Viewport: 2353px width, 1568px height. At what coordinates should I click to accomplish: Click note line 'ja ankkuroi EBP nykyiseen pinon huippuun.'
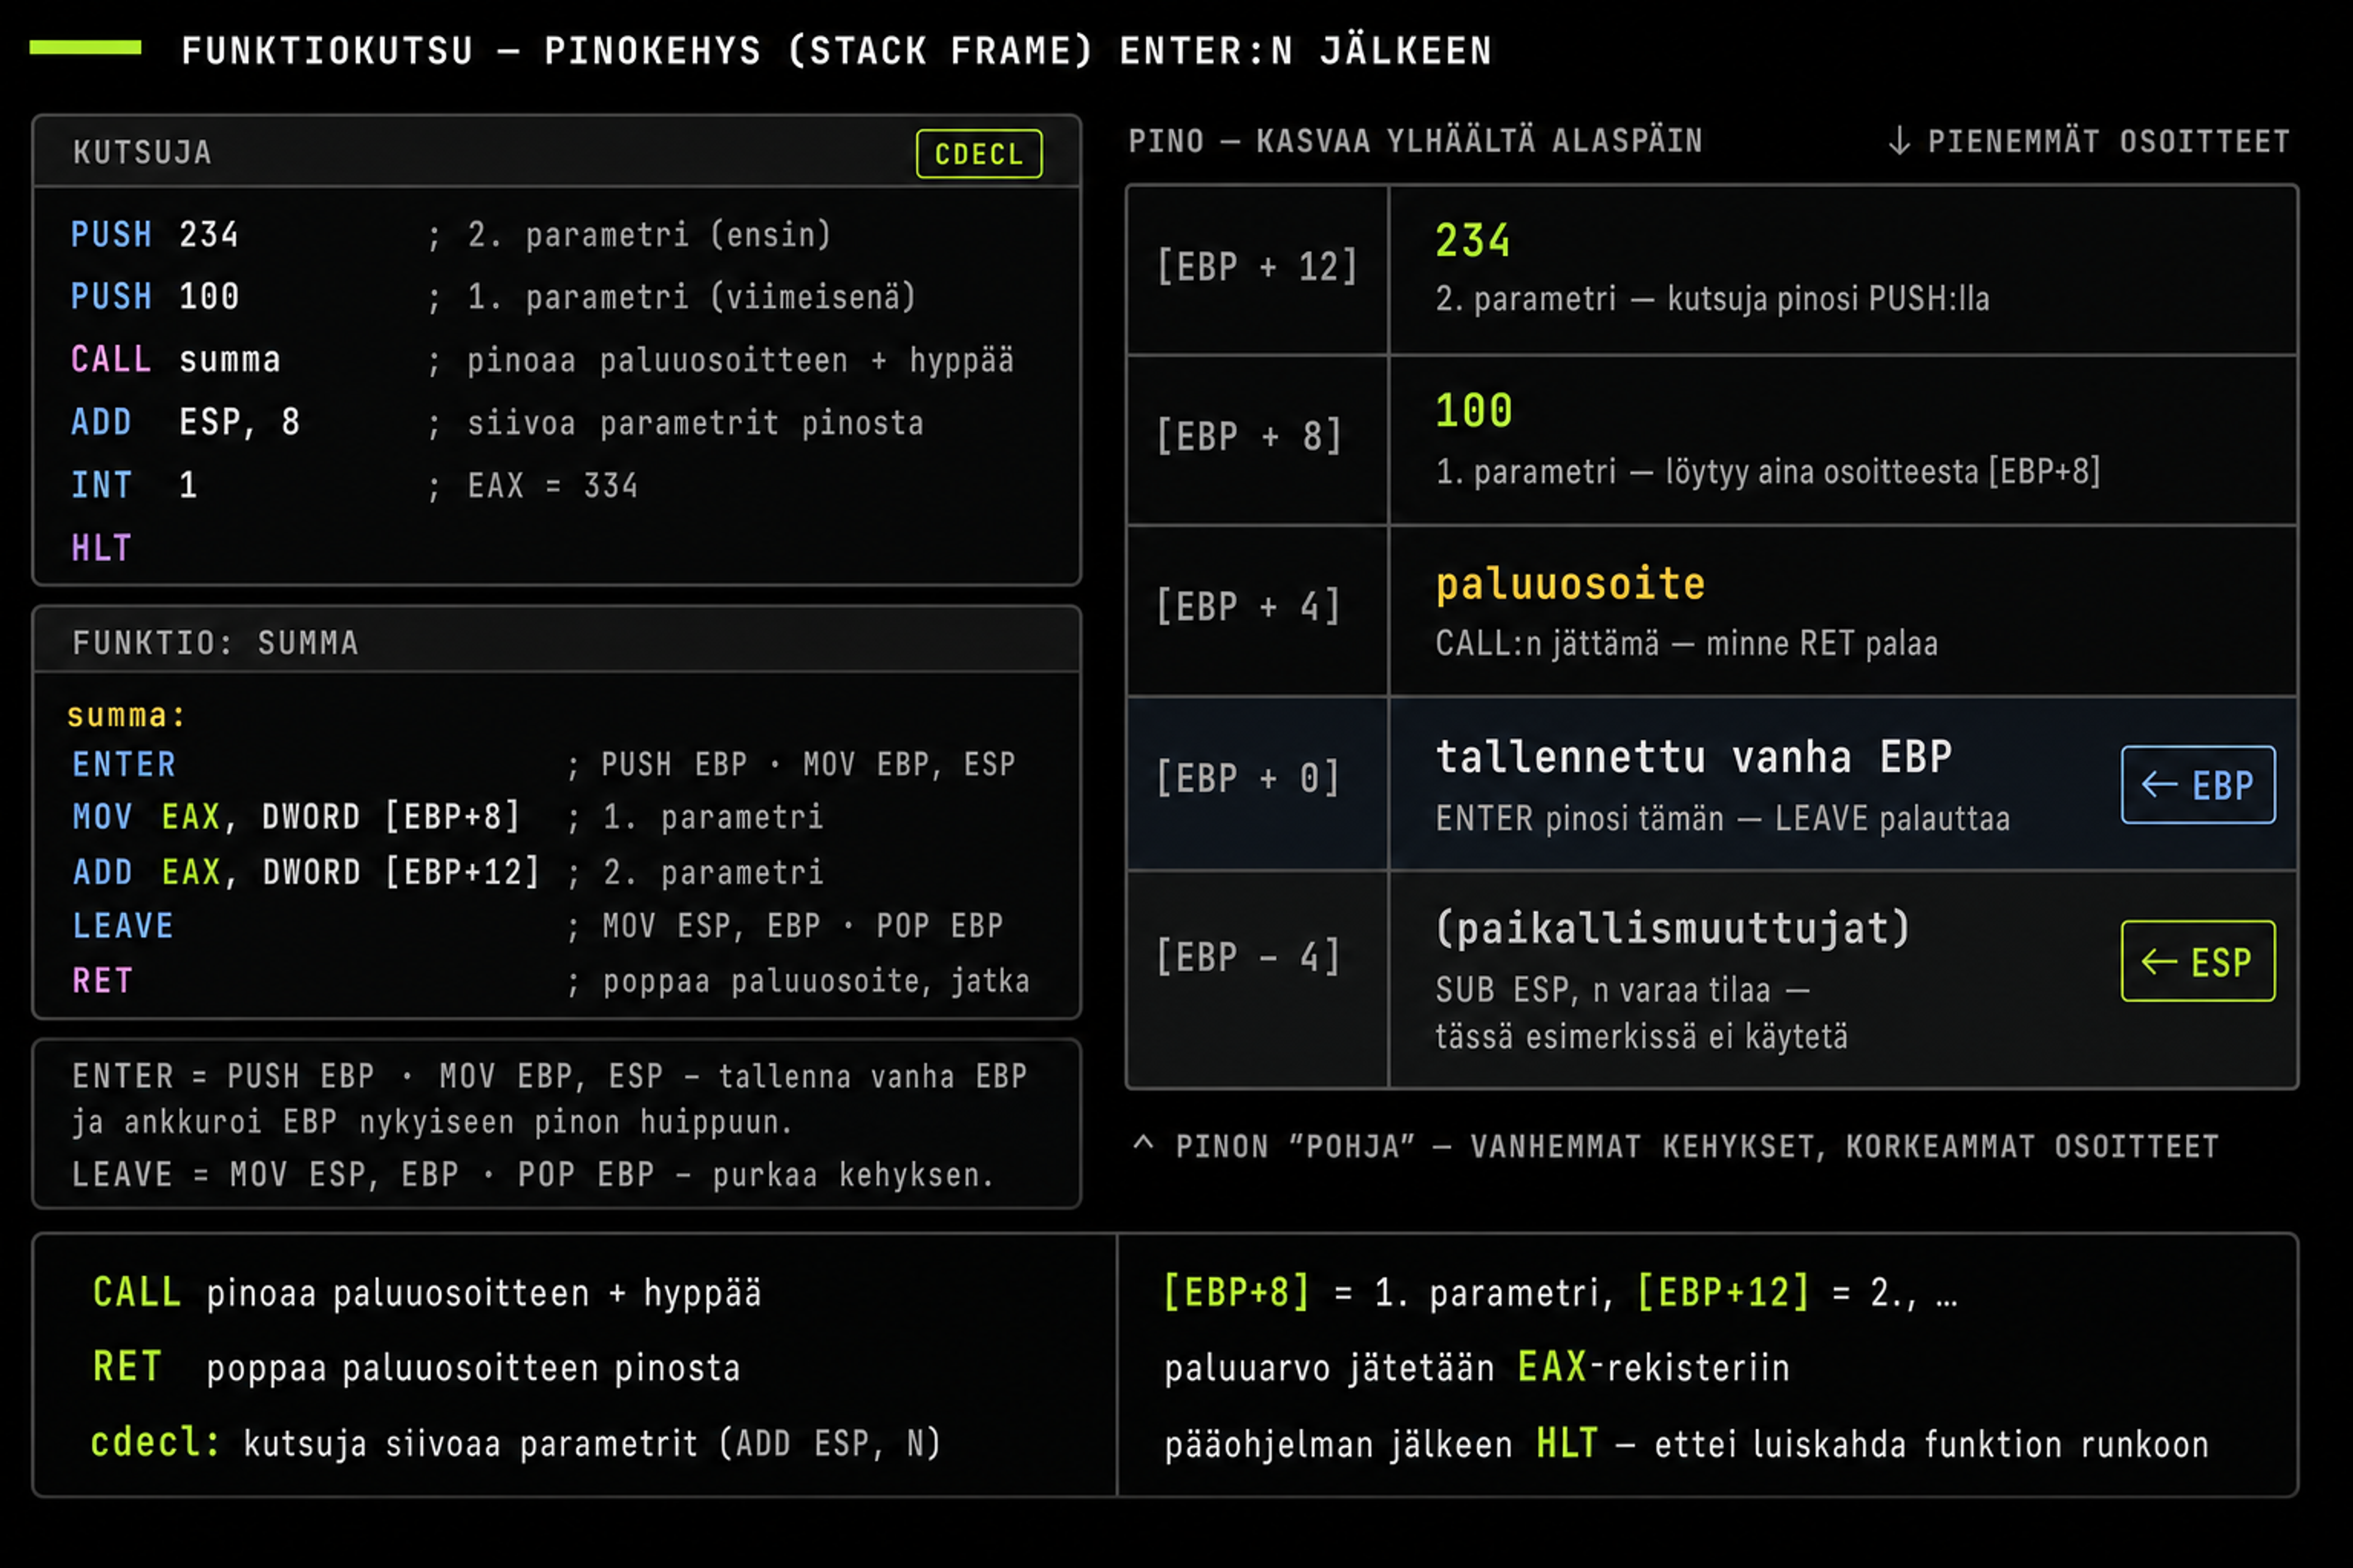(432, 1122)
